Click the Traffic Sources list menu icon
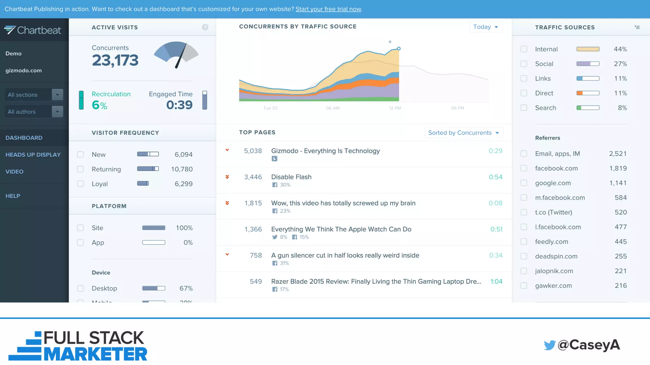 (x=637, y=27)
